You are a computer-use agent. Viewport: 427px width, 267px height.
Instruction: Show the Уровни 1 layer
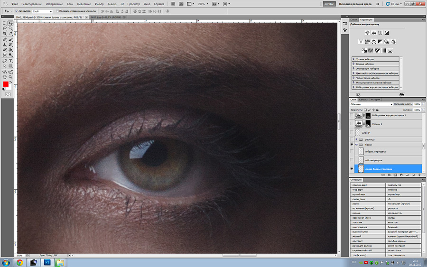[x=352, y=124]
